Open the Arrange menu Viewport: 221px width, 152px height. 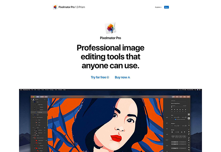pos(51,90)
